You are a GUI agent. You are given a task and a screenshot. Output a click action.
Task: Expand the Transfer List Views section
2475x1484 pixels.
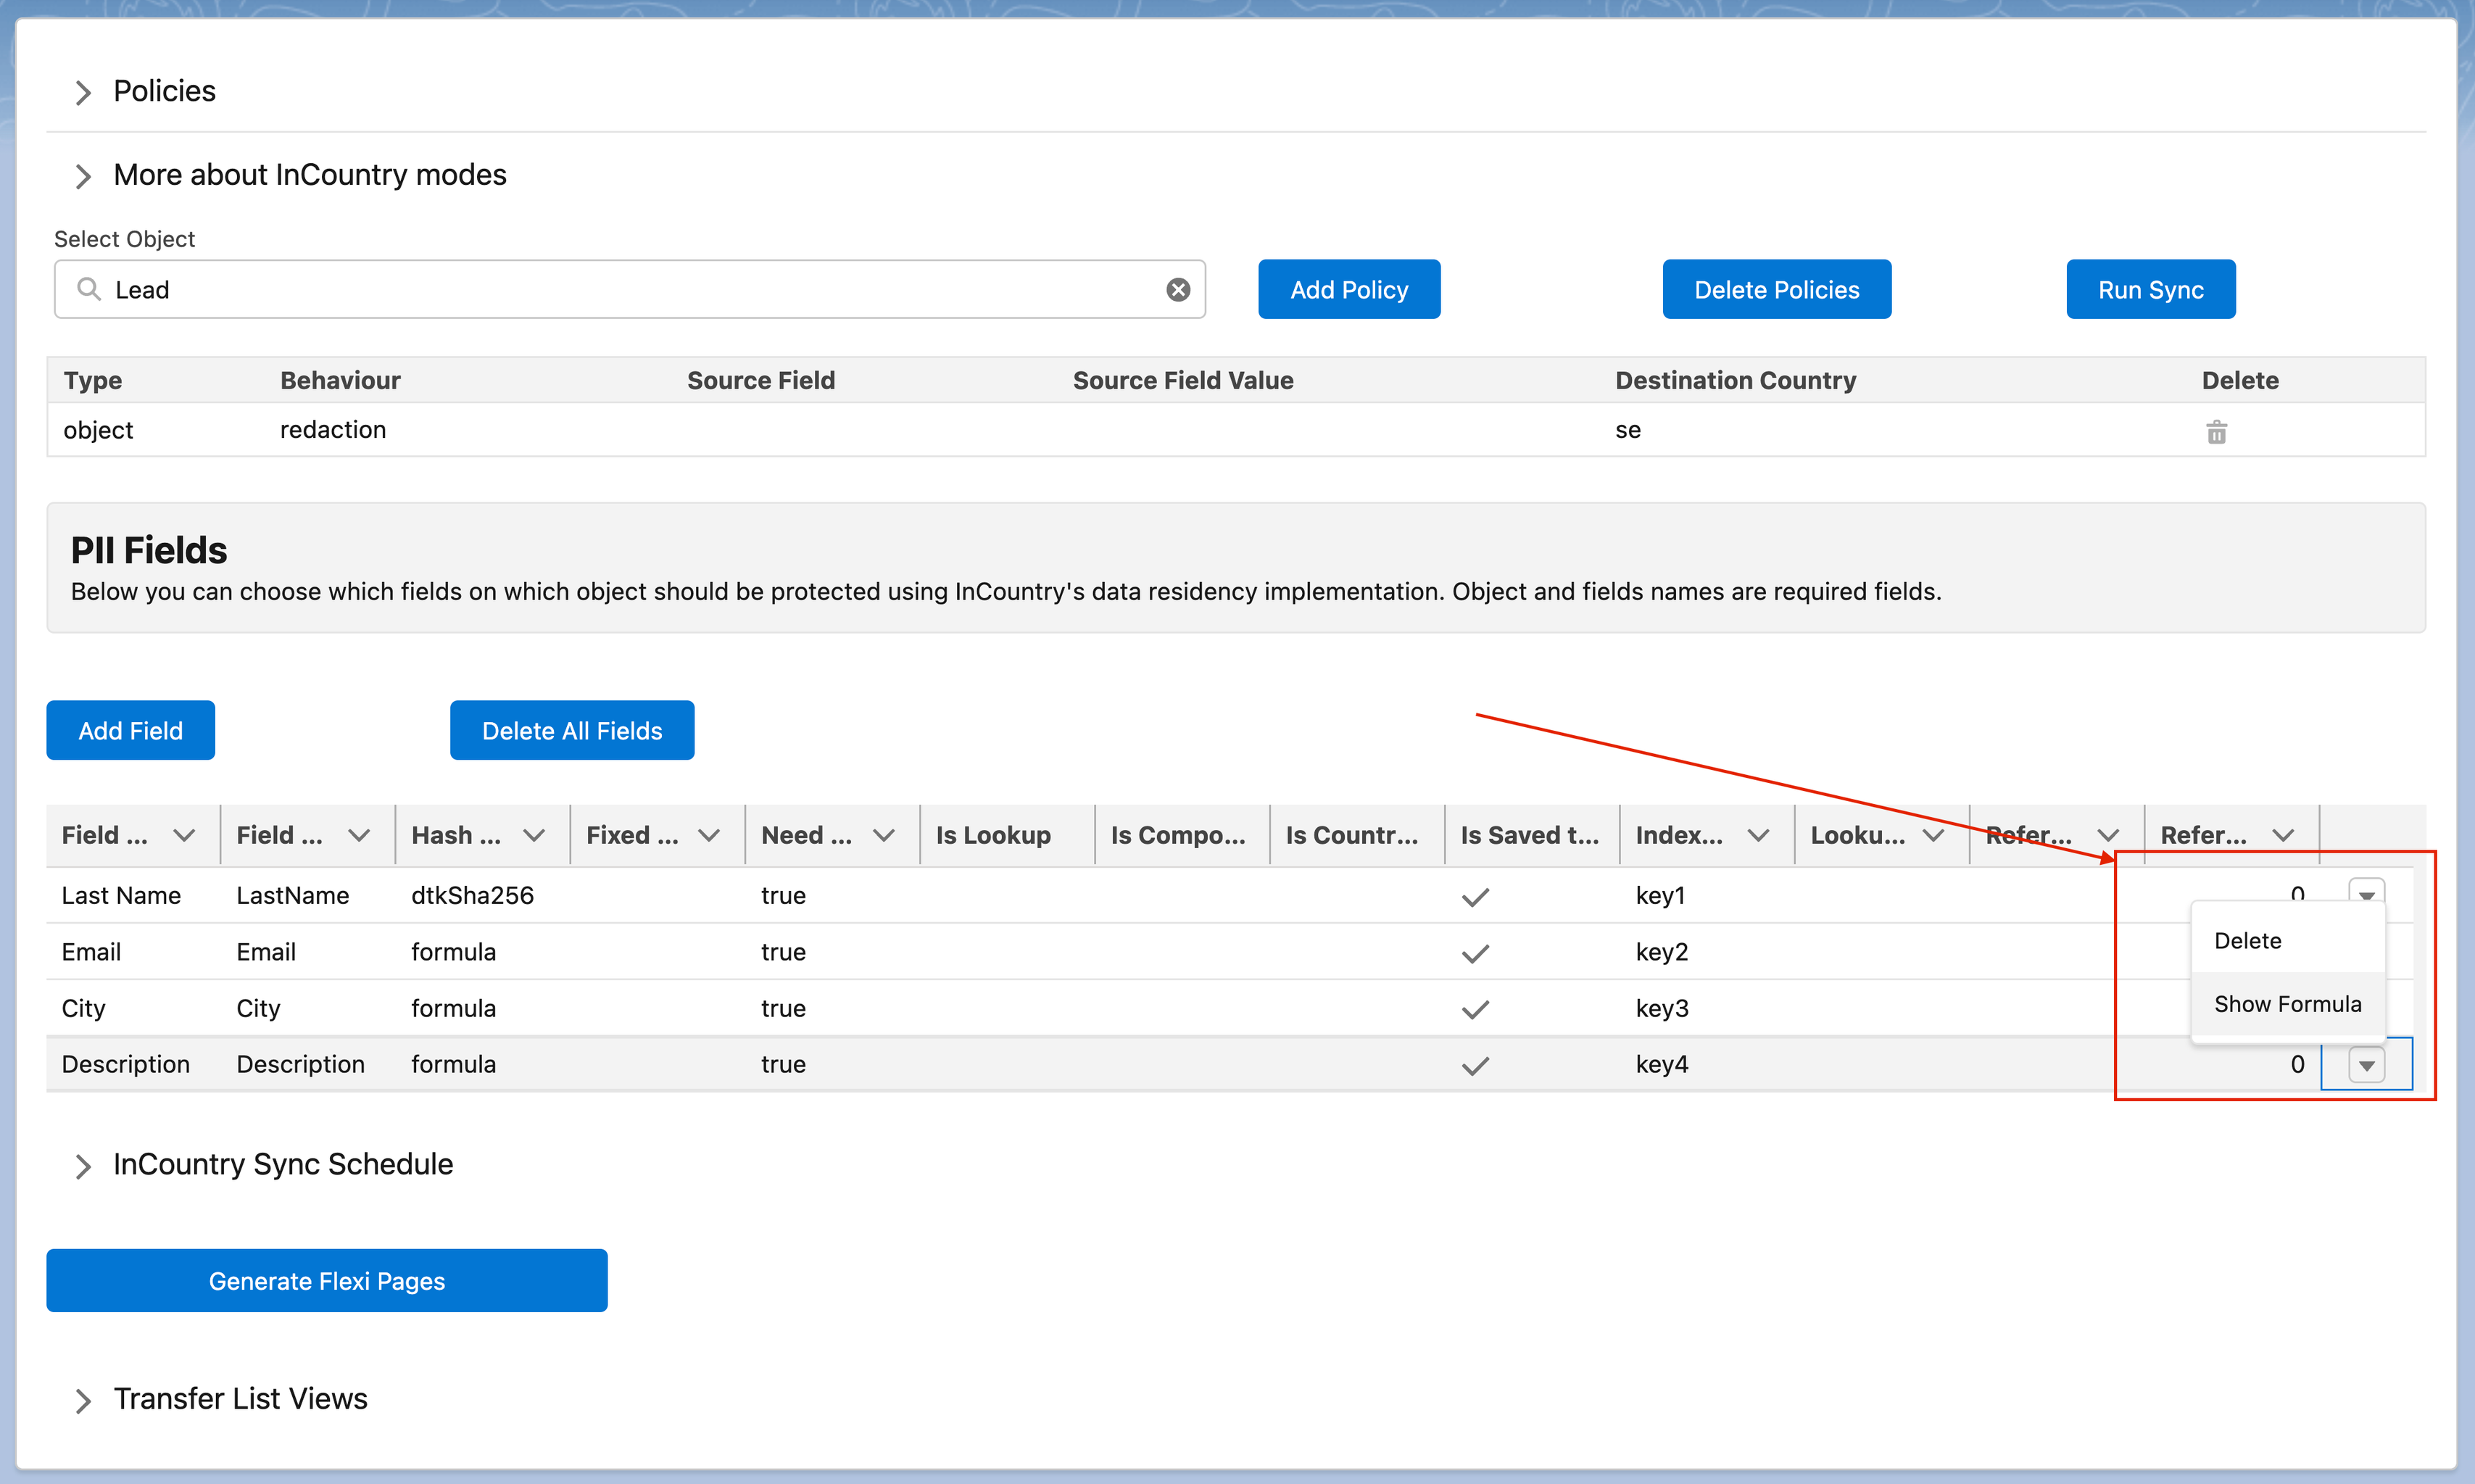pyautogui.click(x=84, y=1400)
